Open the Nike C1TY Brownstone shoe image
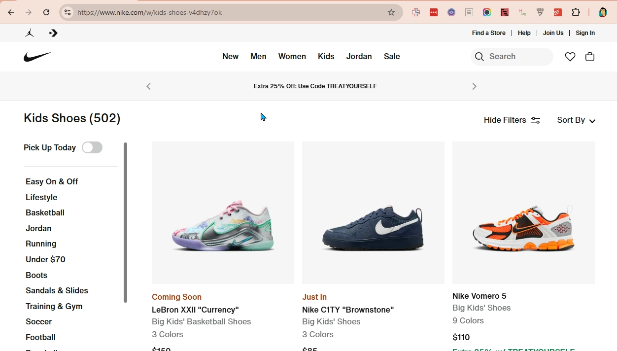This screenshot has height=351, width=617. point(373,212)
